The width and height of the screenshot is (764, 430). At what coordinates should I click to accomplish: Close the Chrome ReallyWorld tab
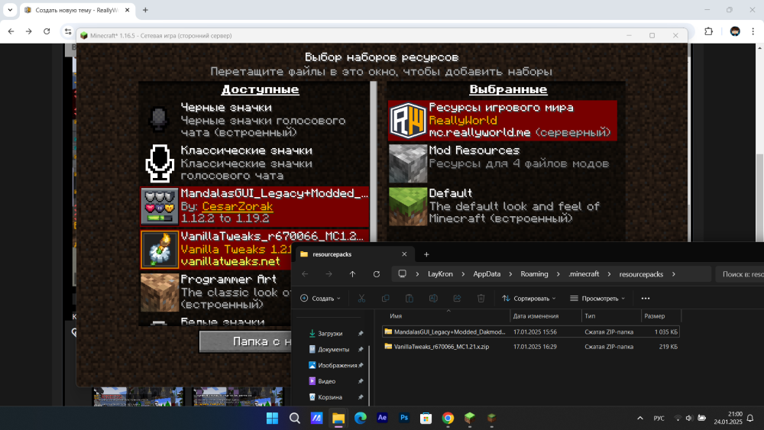(x=127, y=10)
